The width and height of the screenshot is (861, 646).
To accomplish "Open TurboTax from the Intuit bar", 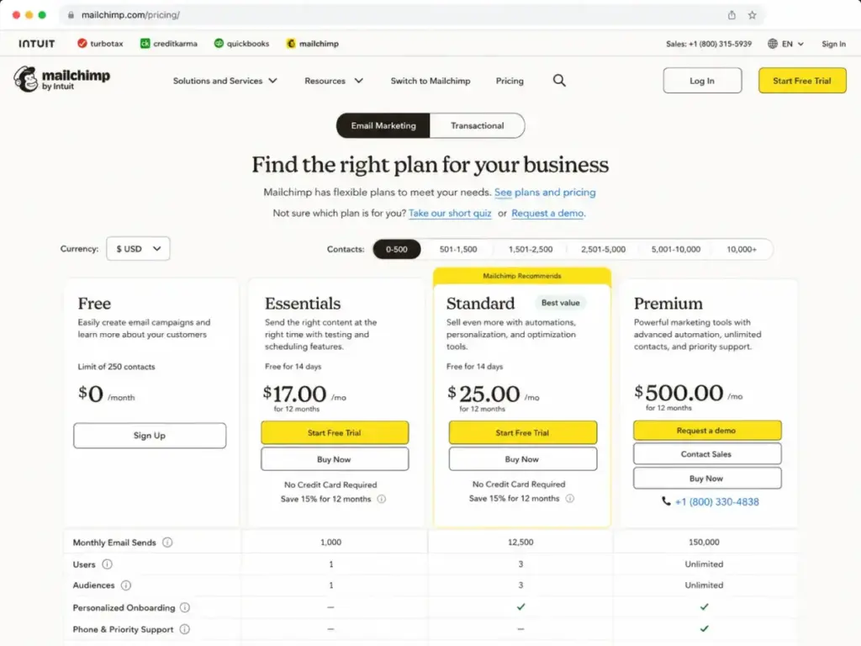I will 100,44.
